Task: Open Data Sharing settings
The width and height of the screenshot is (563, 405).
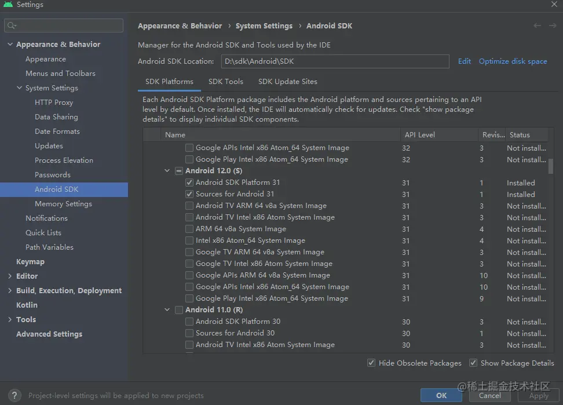Action: click(x=56, y=116)
